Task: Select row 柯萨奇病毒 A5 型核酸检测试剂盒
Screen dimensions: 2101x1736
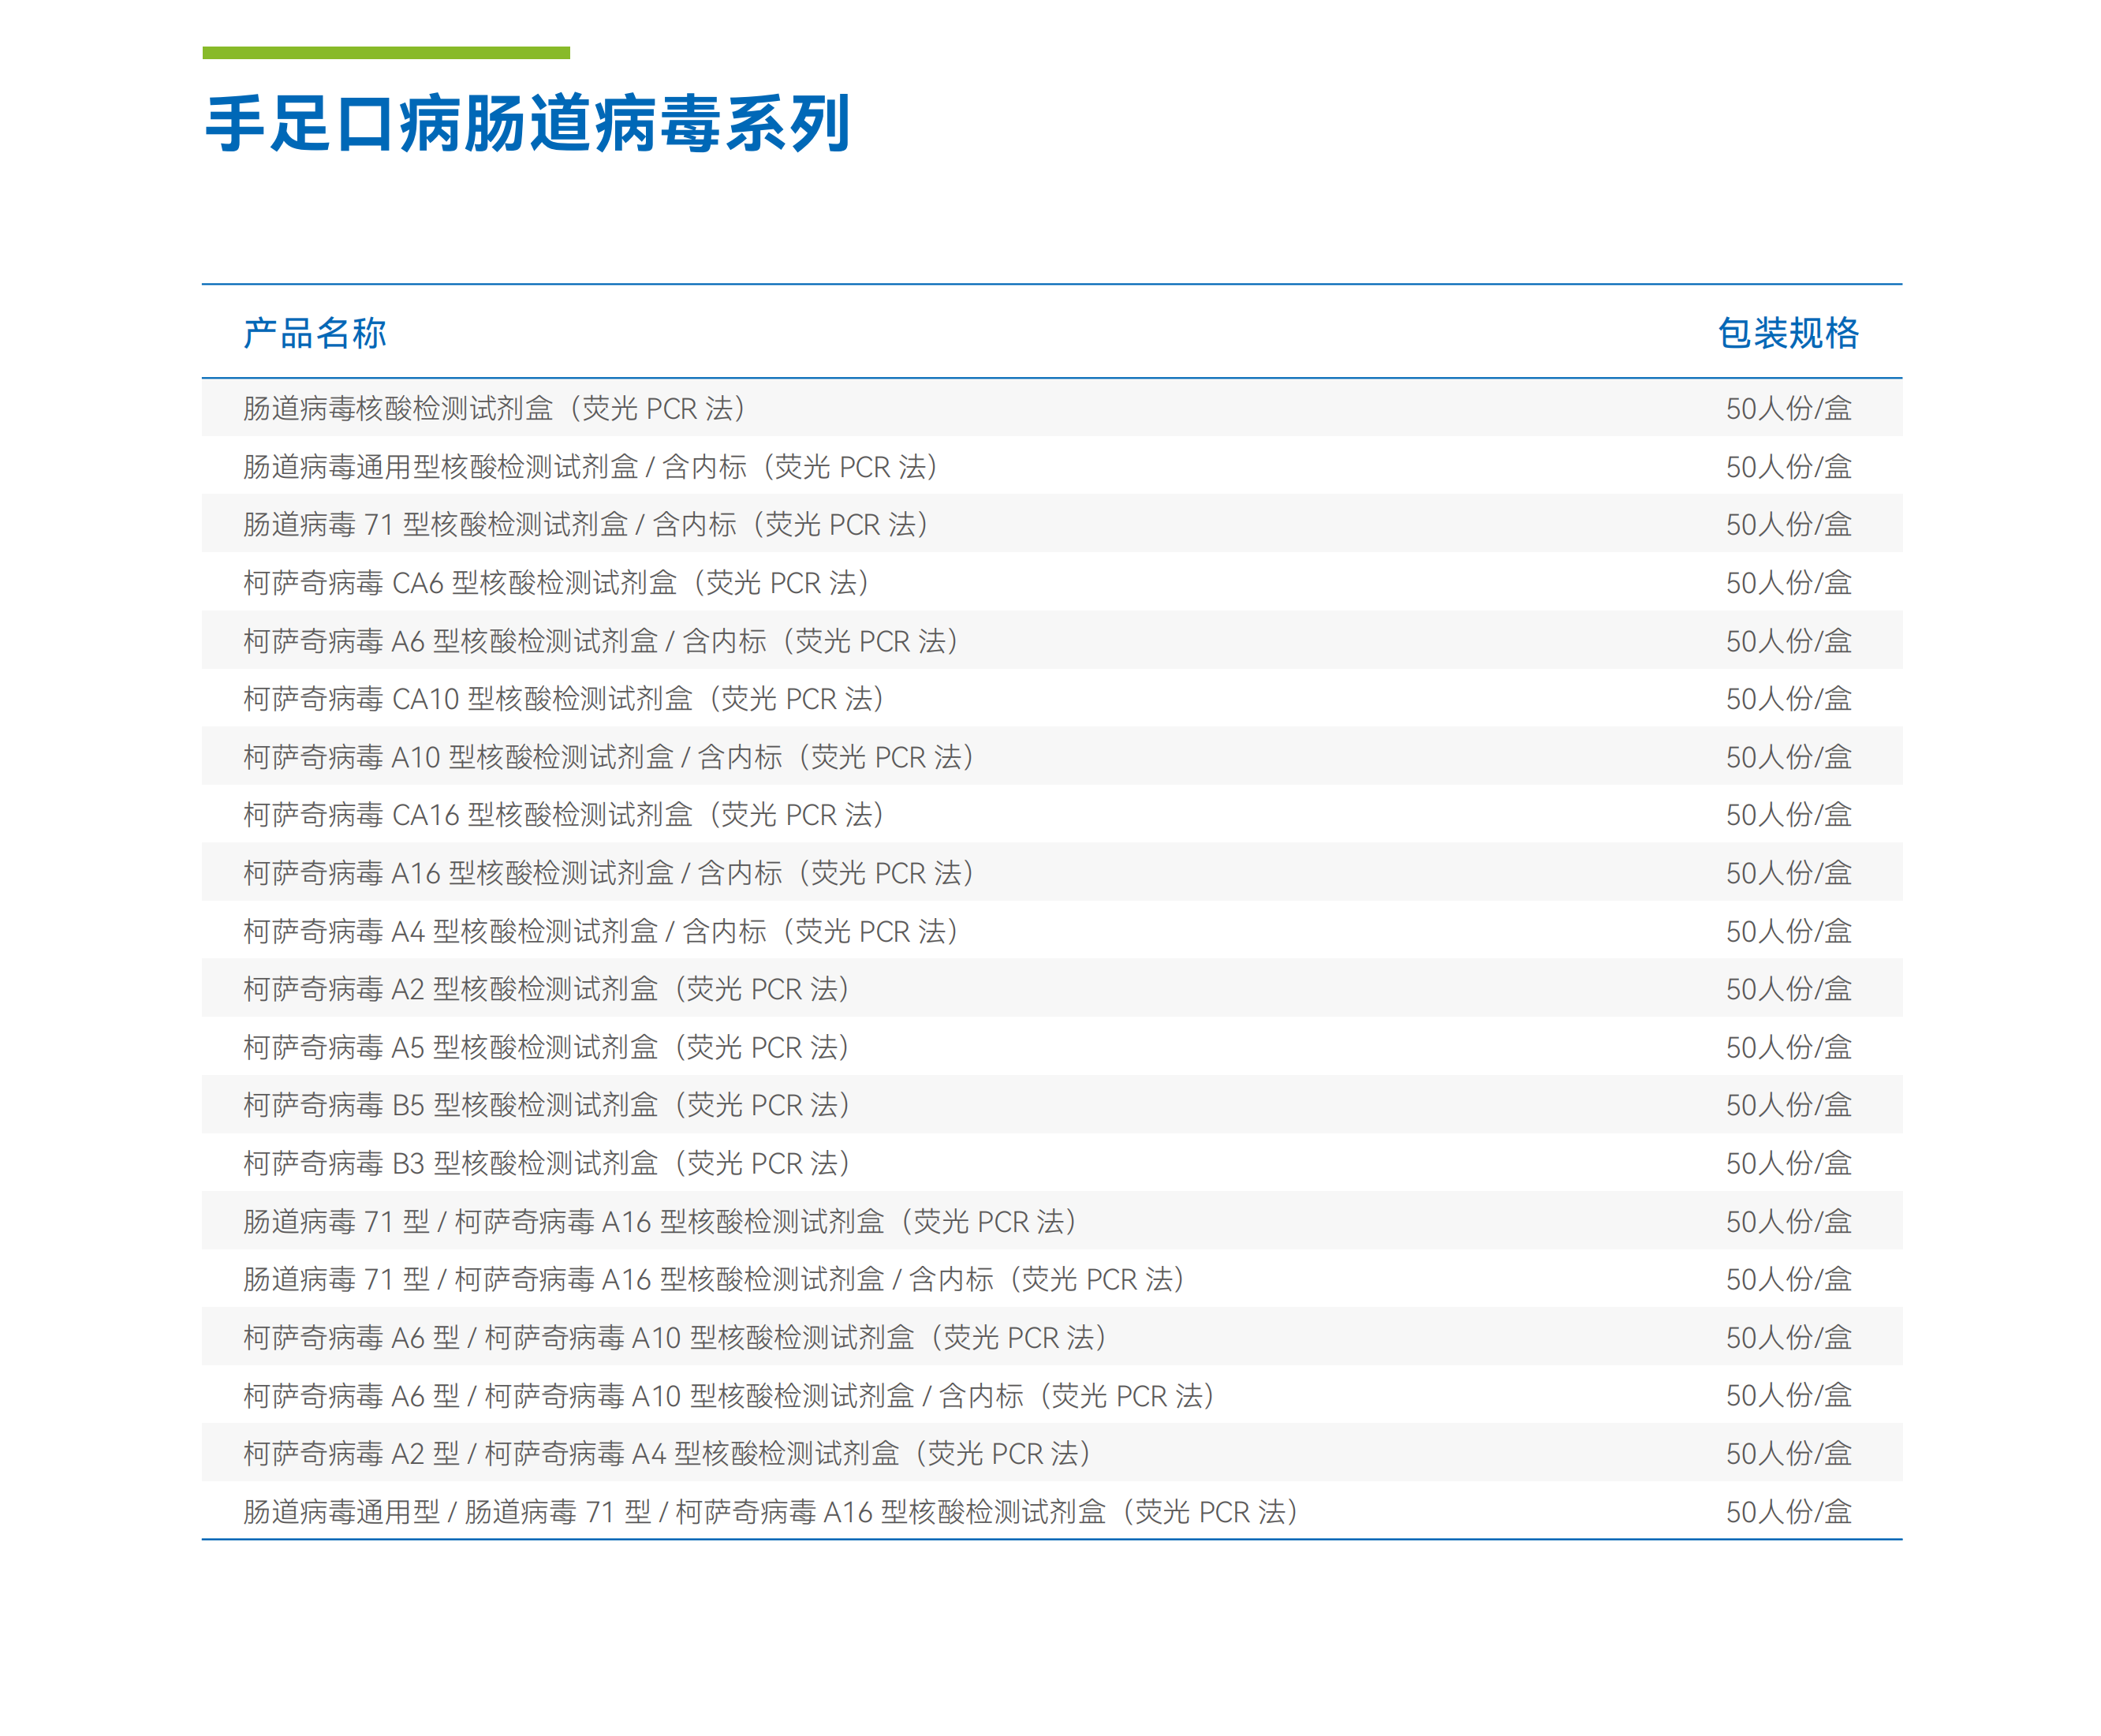Action: (1051, 1046)
